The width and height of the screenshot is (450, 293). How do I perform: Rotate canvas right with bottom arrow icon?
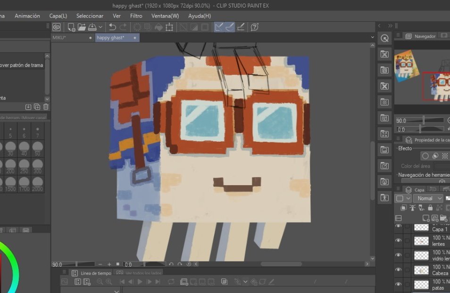(180, 264)
